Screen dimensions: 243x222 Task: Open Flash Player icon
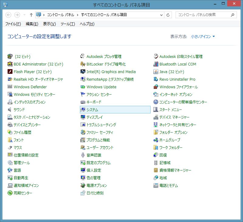click(x=10, y=72)
